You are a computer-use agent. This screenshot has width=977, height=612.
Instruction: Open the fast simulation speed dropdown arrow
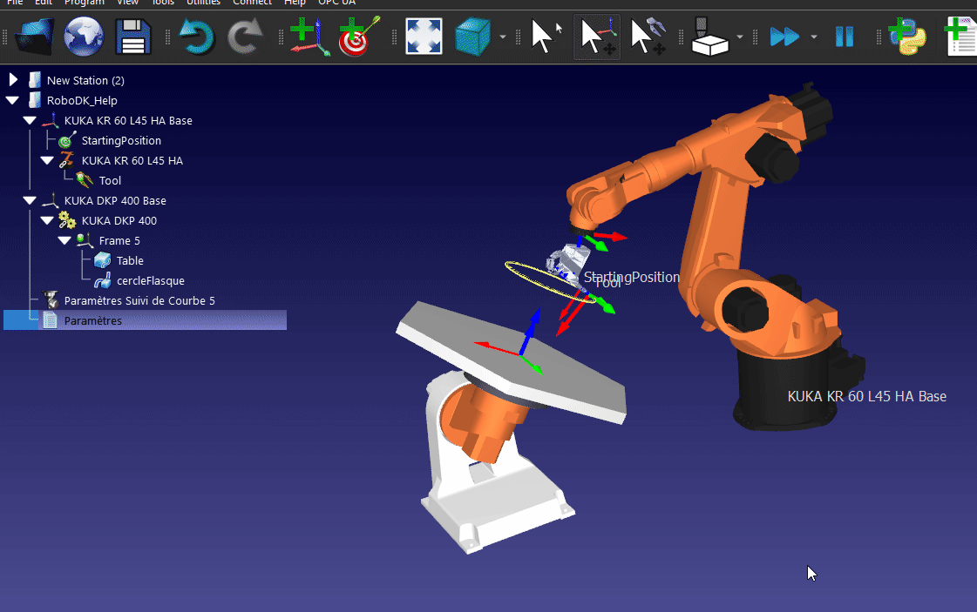coord(814,37)
